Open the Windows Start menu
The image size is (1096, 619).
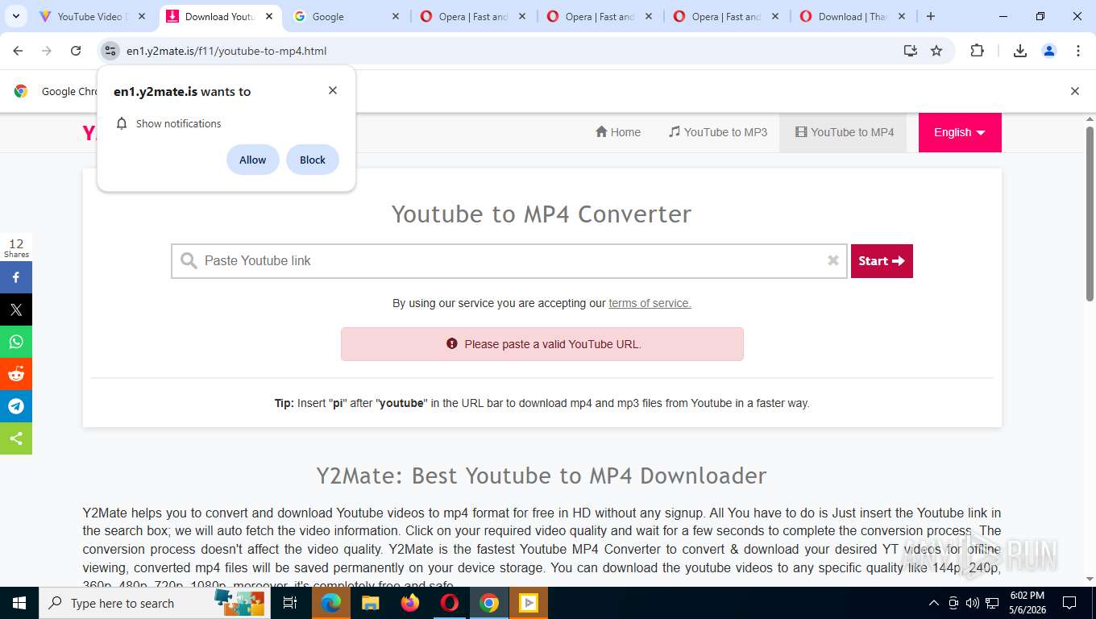(x=19, y=603)
